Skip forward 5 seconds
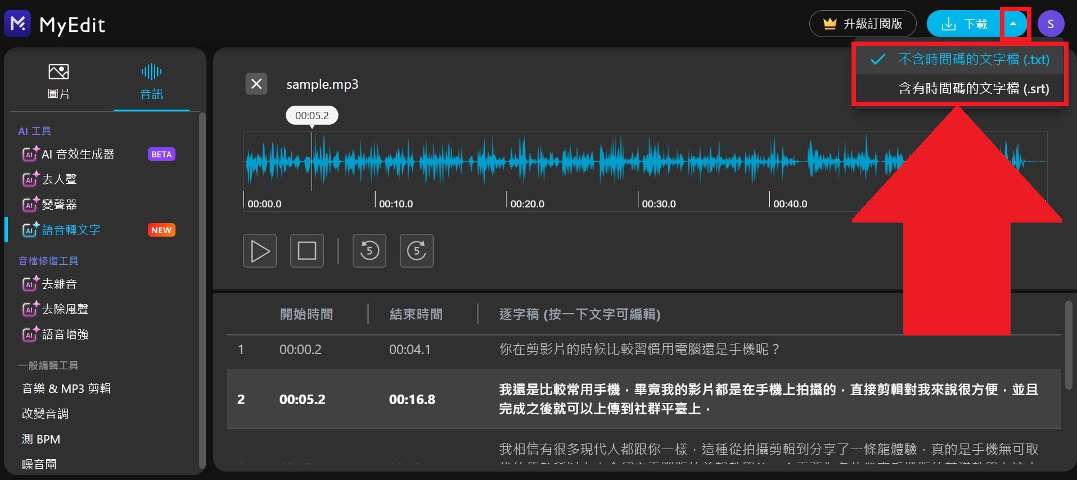 [x=417, y=251]
